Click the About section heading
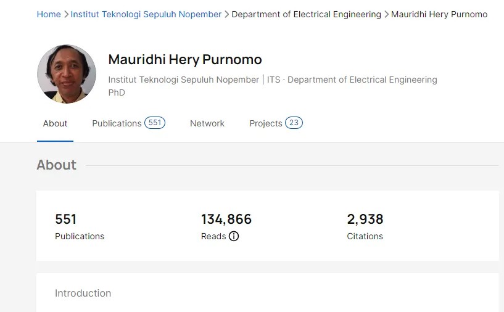504x312 pixels. 57,165
